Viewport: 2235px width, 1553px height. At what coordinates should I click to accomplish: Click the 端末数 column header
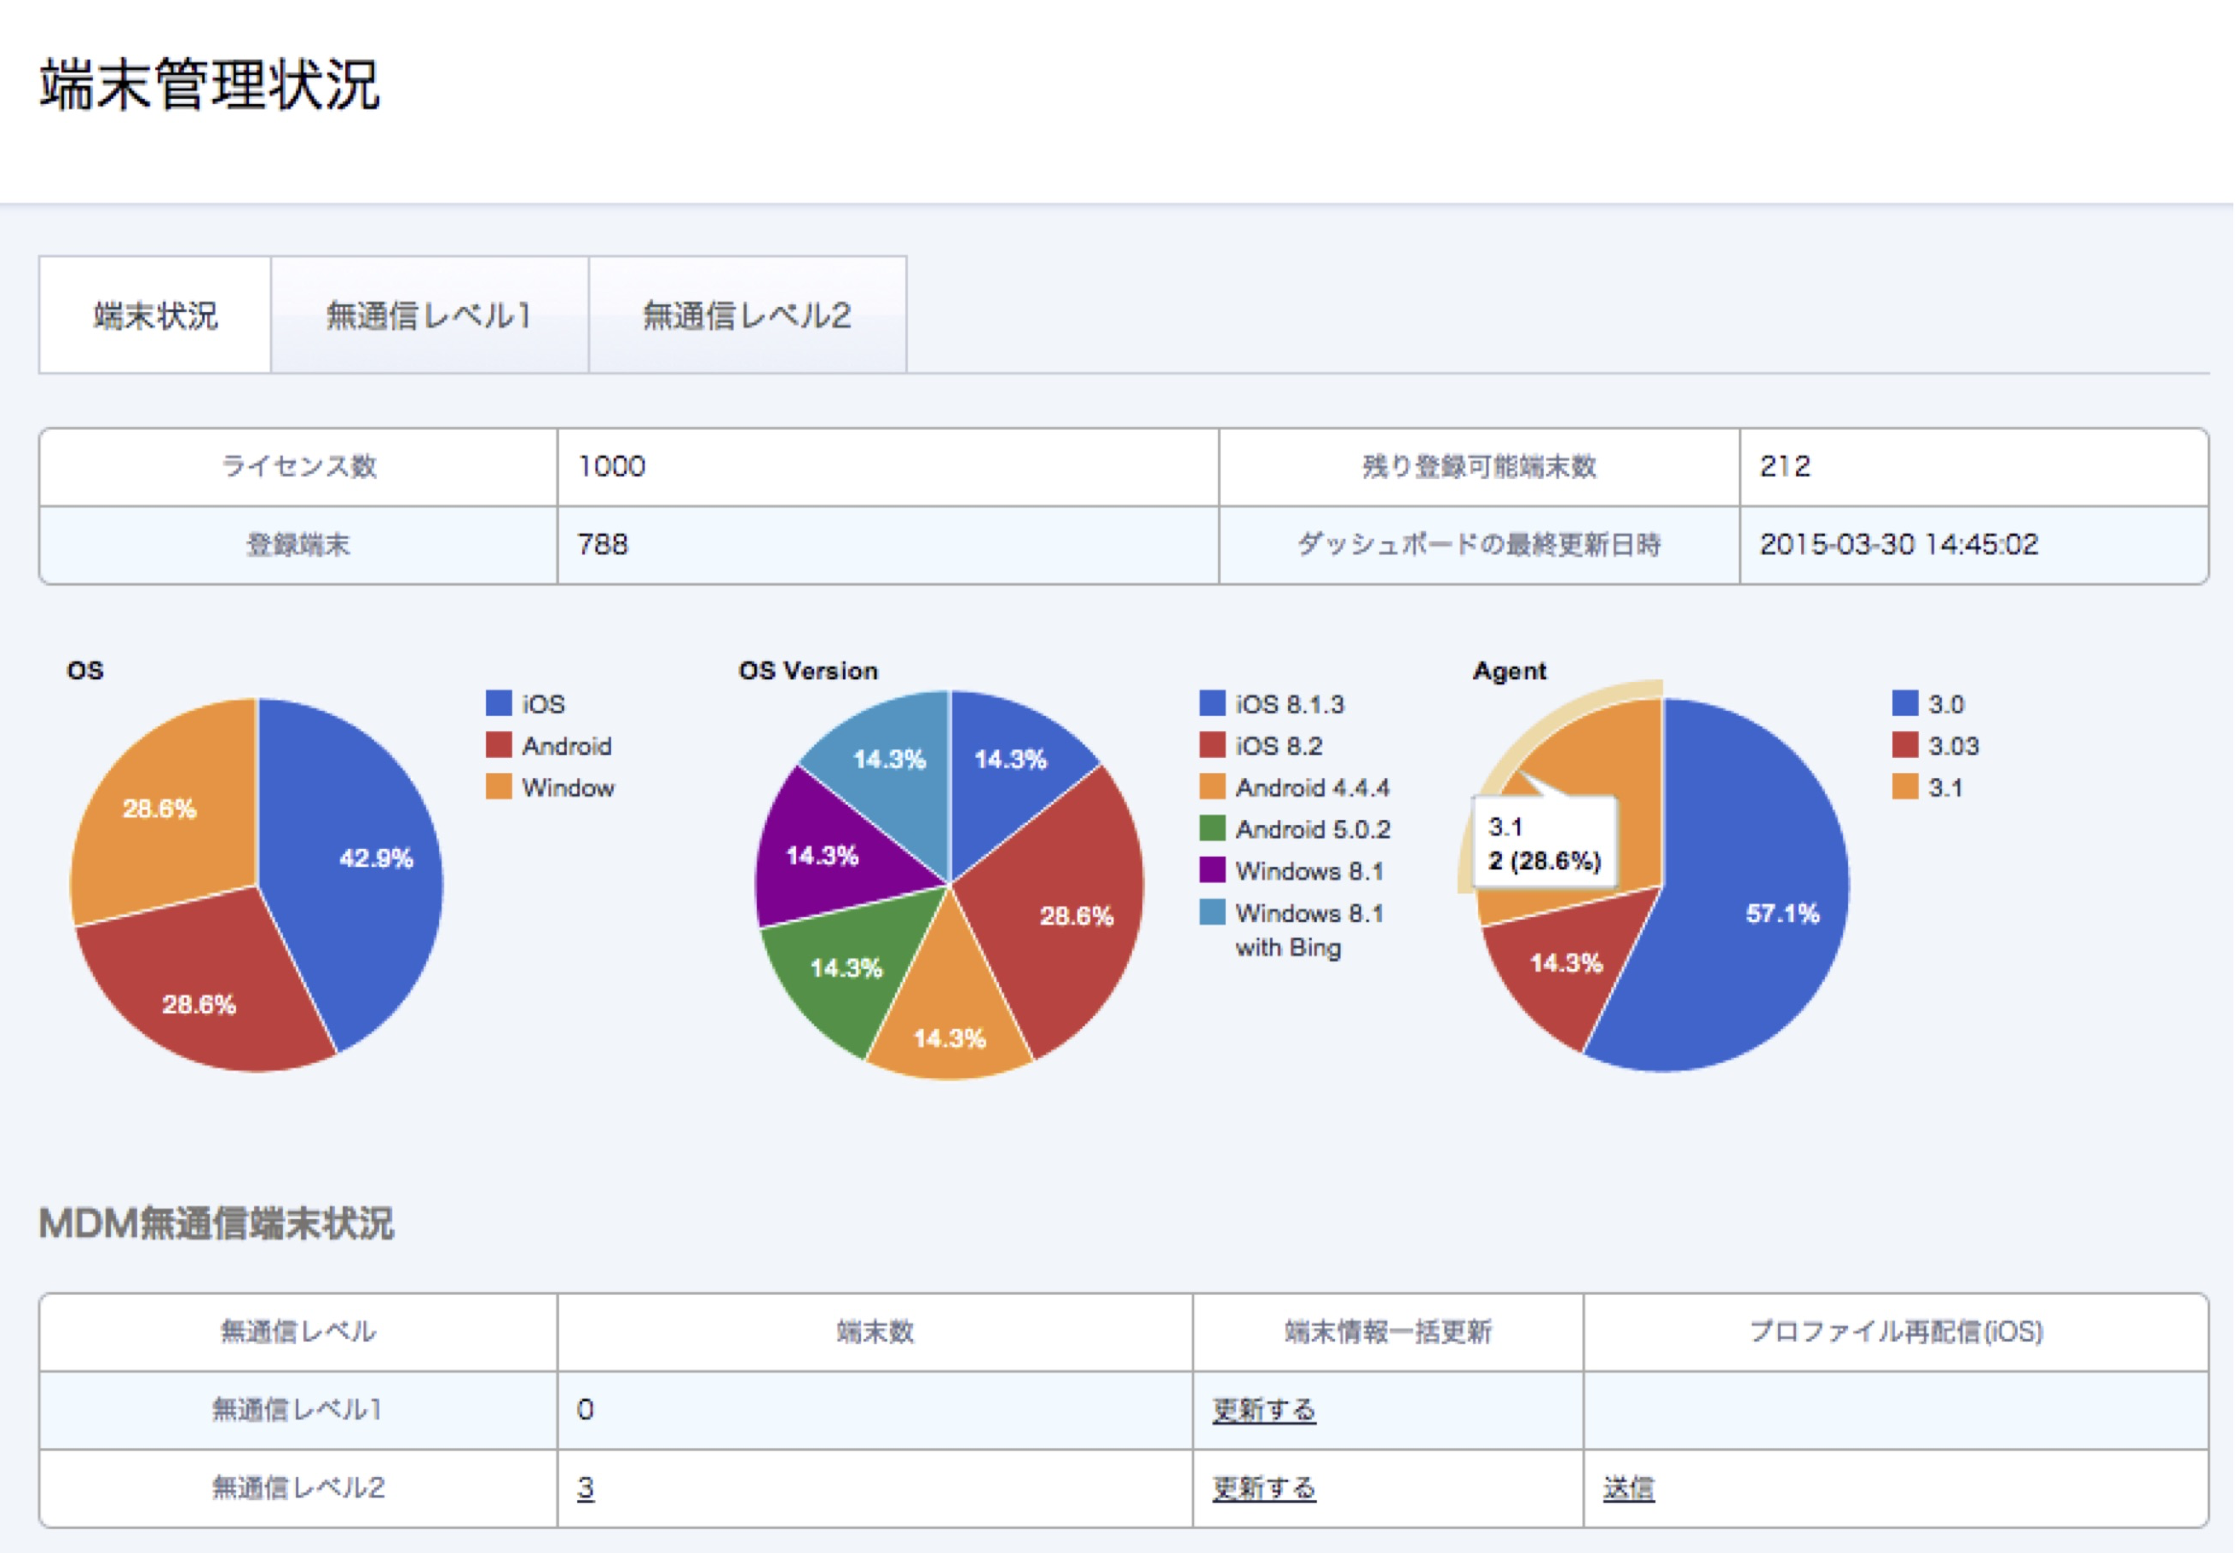(x=875, y=1332)
